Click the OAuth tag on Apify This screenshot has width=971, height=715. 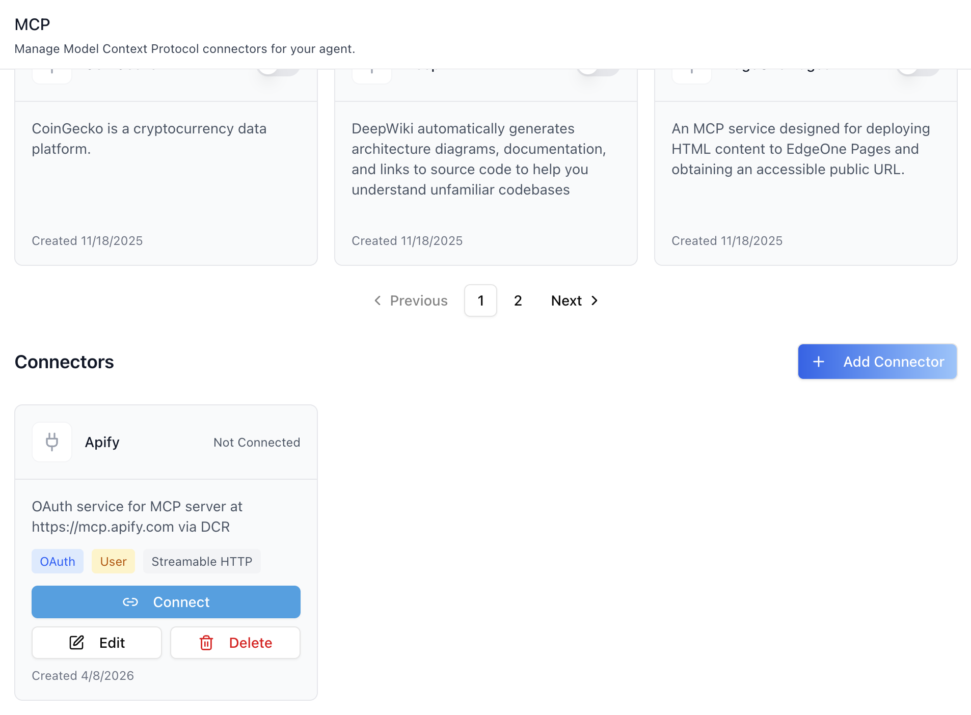[58, 561]
